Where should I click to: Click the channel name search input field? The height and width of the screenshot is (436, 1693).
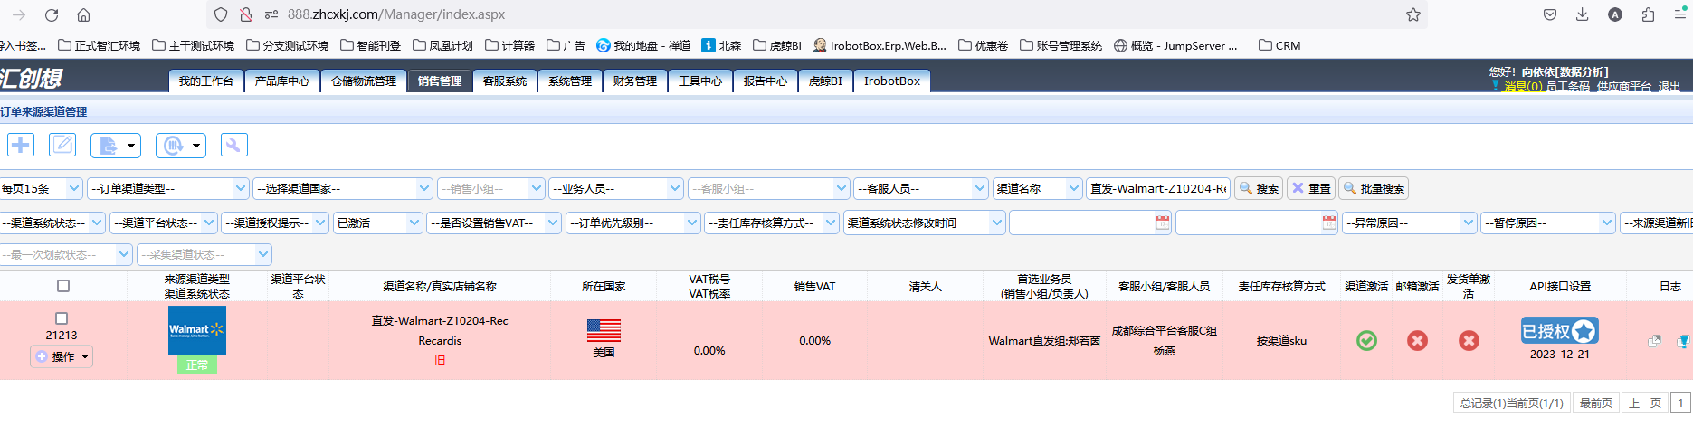coord(1157,188)
